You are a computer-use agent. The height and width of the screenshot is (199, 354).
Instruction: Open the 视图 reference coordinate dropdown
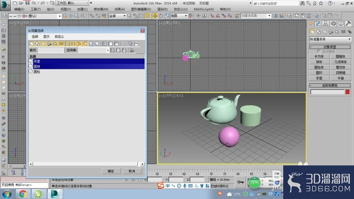pos(179,16)
